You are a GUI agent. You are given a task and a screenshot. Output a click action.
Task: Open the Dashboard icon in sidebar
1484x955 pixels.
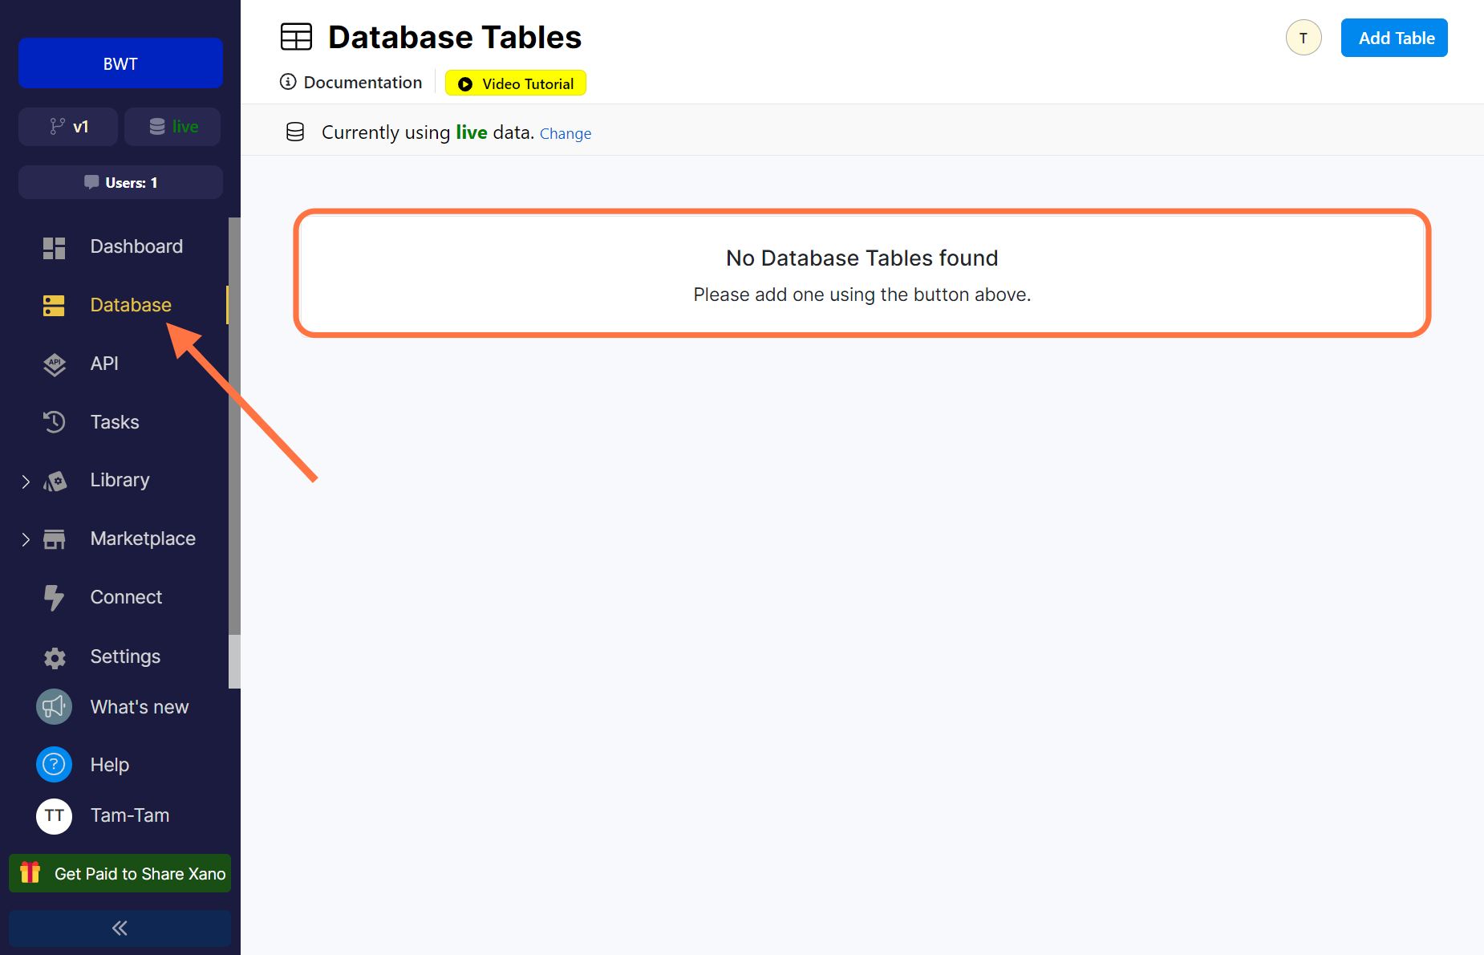point(54,248)
